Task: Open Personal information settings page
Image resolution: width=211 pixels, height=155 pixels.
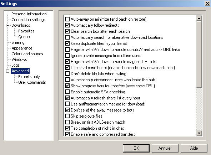Action: pyautogui.click(x=29, y=14)
